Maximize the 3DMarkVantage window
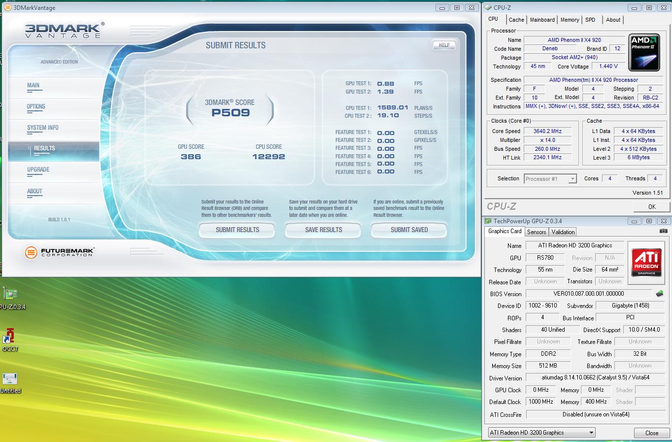The height and width of the screenshot is (442, 672). click(457, 7)
